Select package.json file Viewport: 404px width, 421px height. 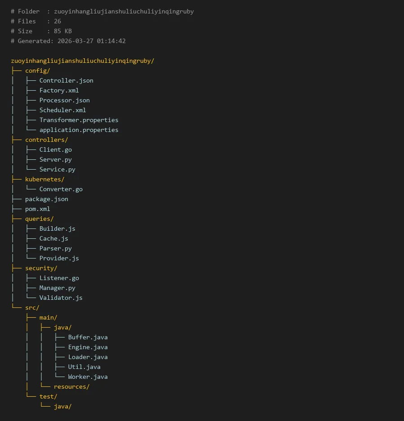click(x=46, y=199)
